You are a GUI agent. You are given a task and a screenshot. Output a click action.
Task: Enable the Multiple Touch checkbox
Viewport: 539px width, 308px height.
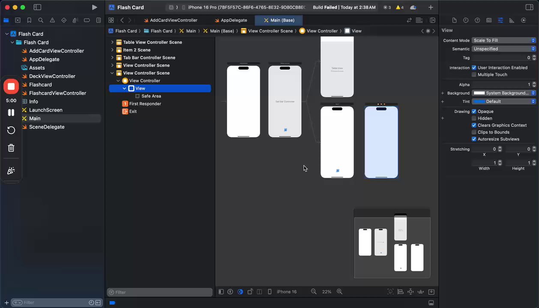coord(474,74)
